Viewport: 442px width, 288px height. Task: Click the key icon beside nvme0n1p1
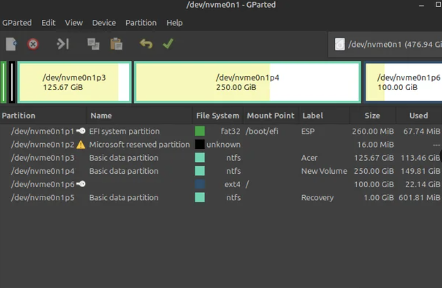click(x=81, y=131)
